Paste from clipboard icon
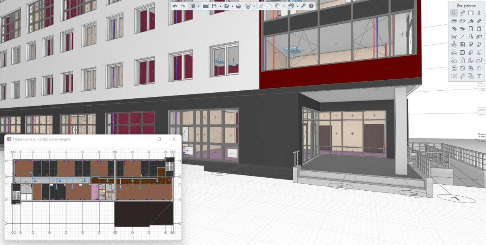 (x=277, y=6)
